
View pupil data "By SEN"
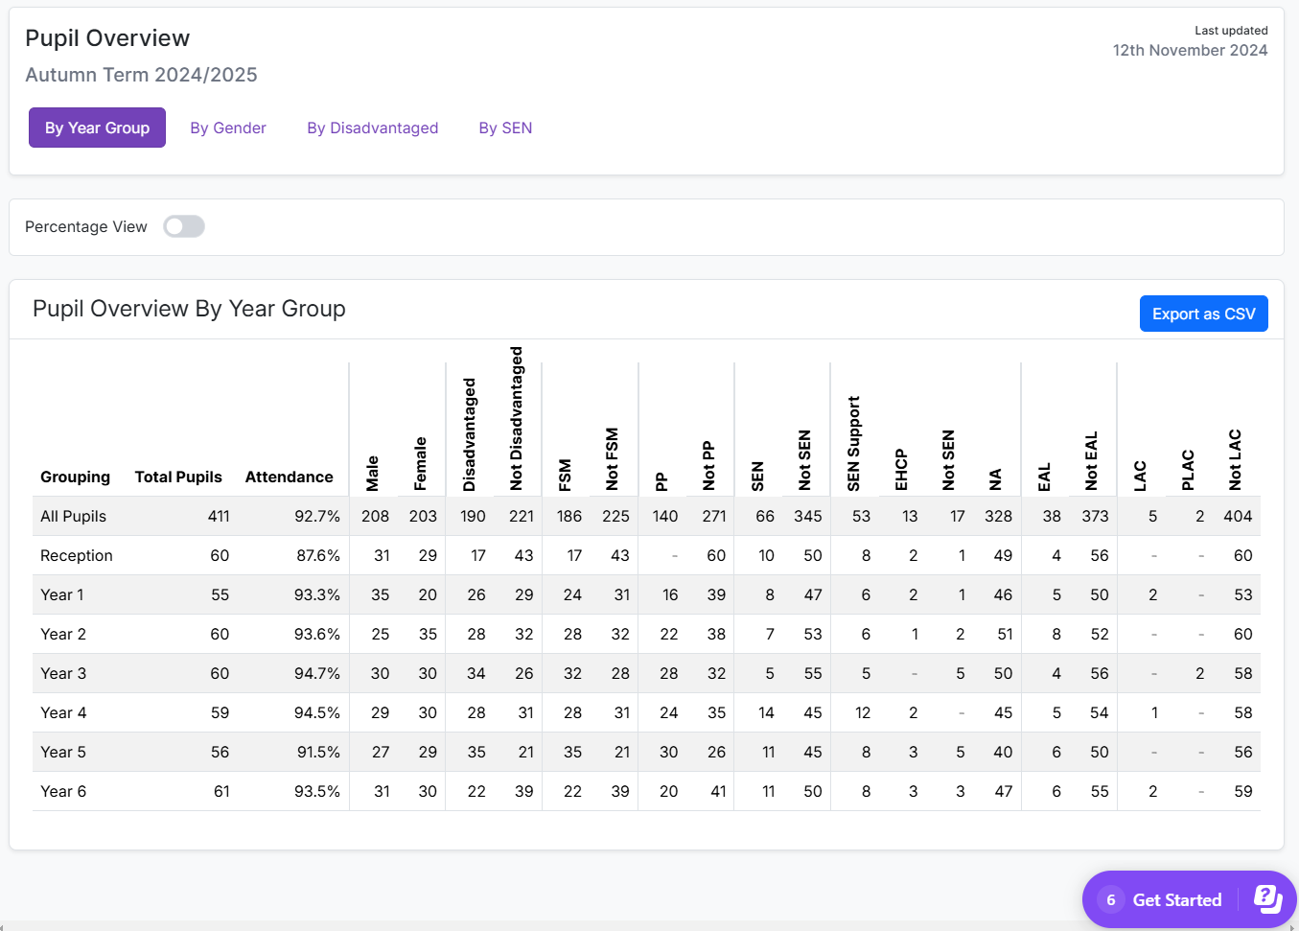pos(505,127)
